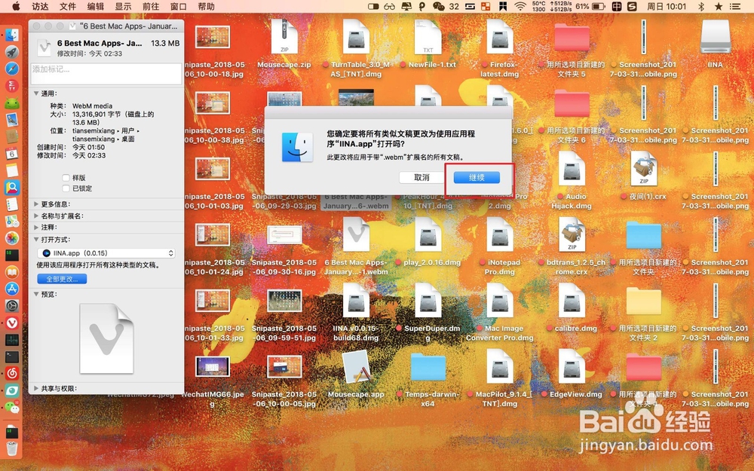Image resolution: width=754 pixels, height=471 pixels.
Task: Open System Preferences from the Dock
Action: (x=12, y=306)
